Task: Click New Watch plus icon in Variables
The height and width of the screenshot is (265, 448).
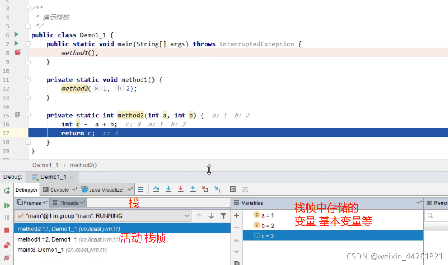Action: pos(237,215)
